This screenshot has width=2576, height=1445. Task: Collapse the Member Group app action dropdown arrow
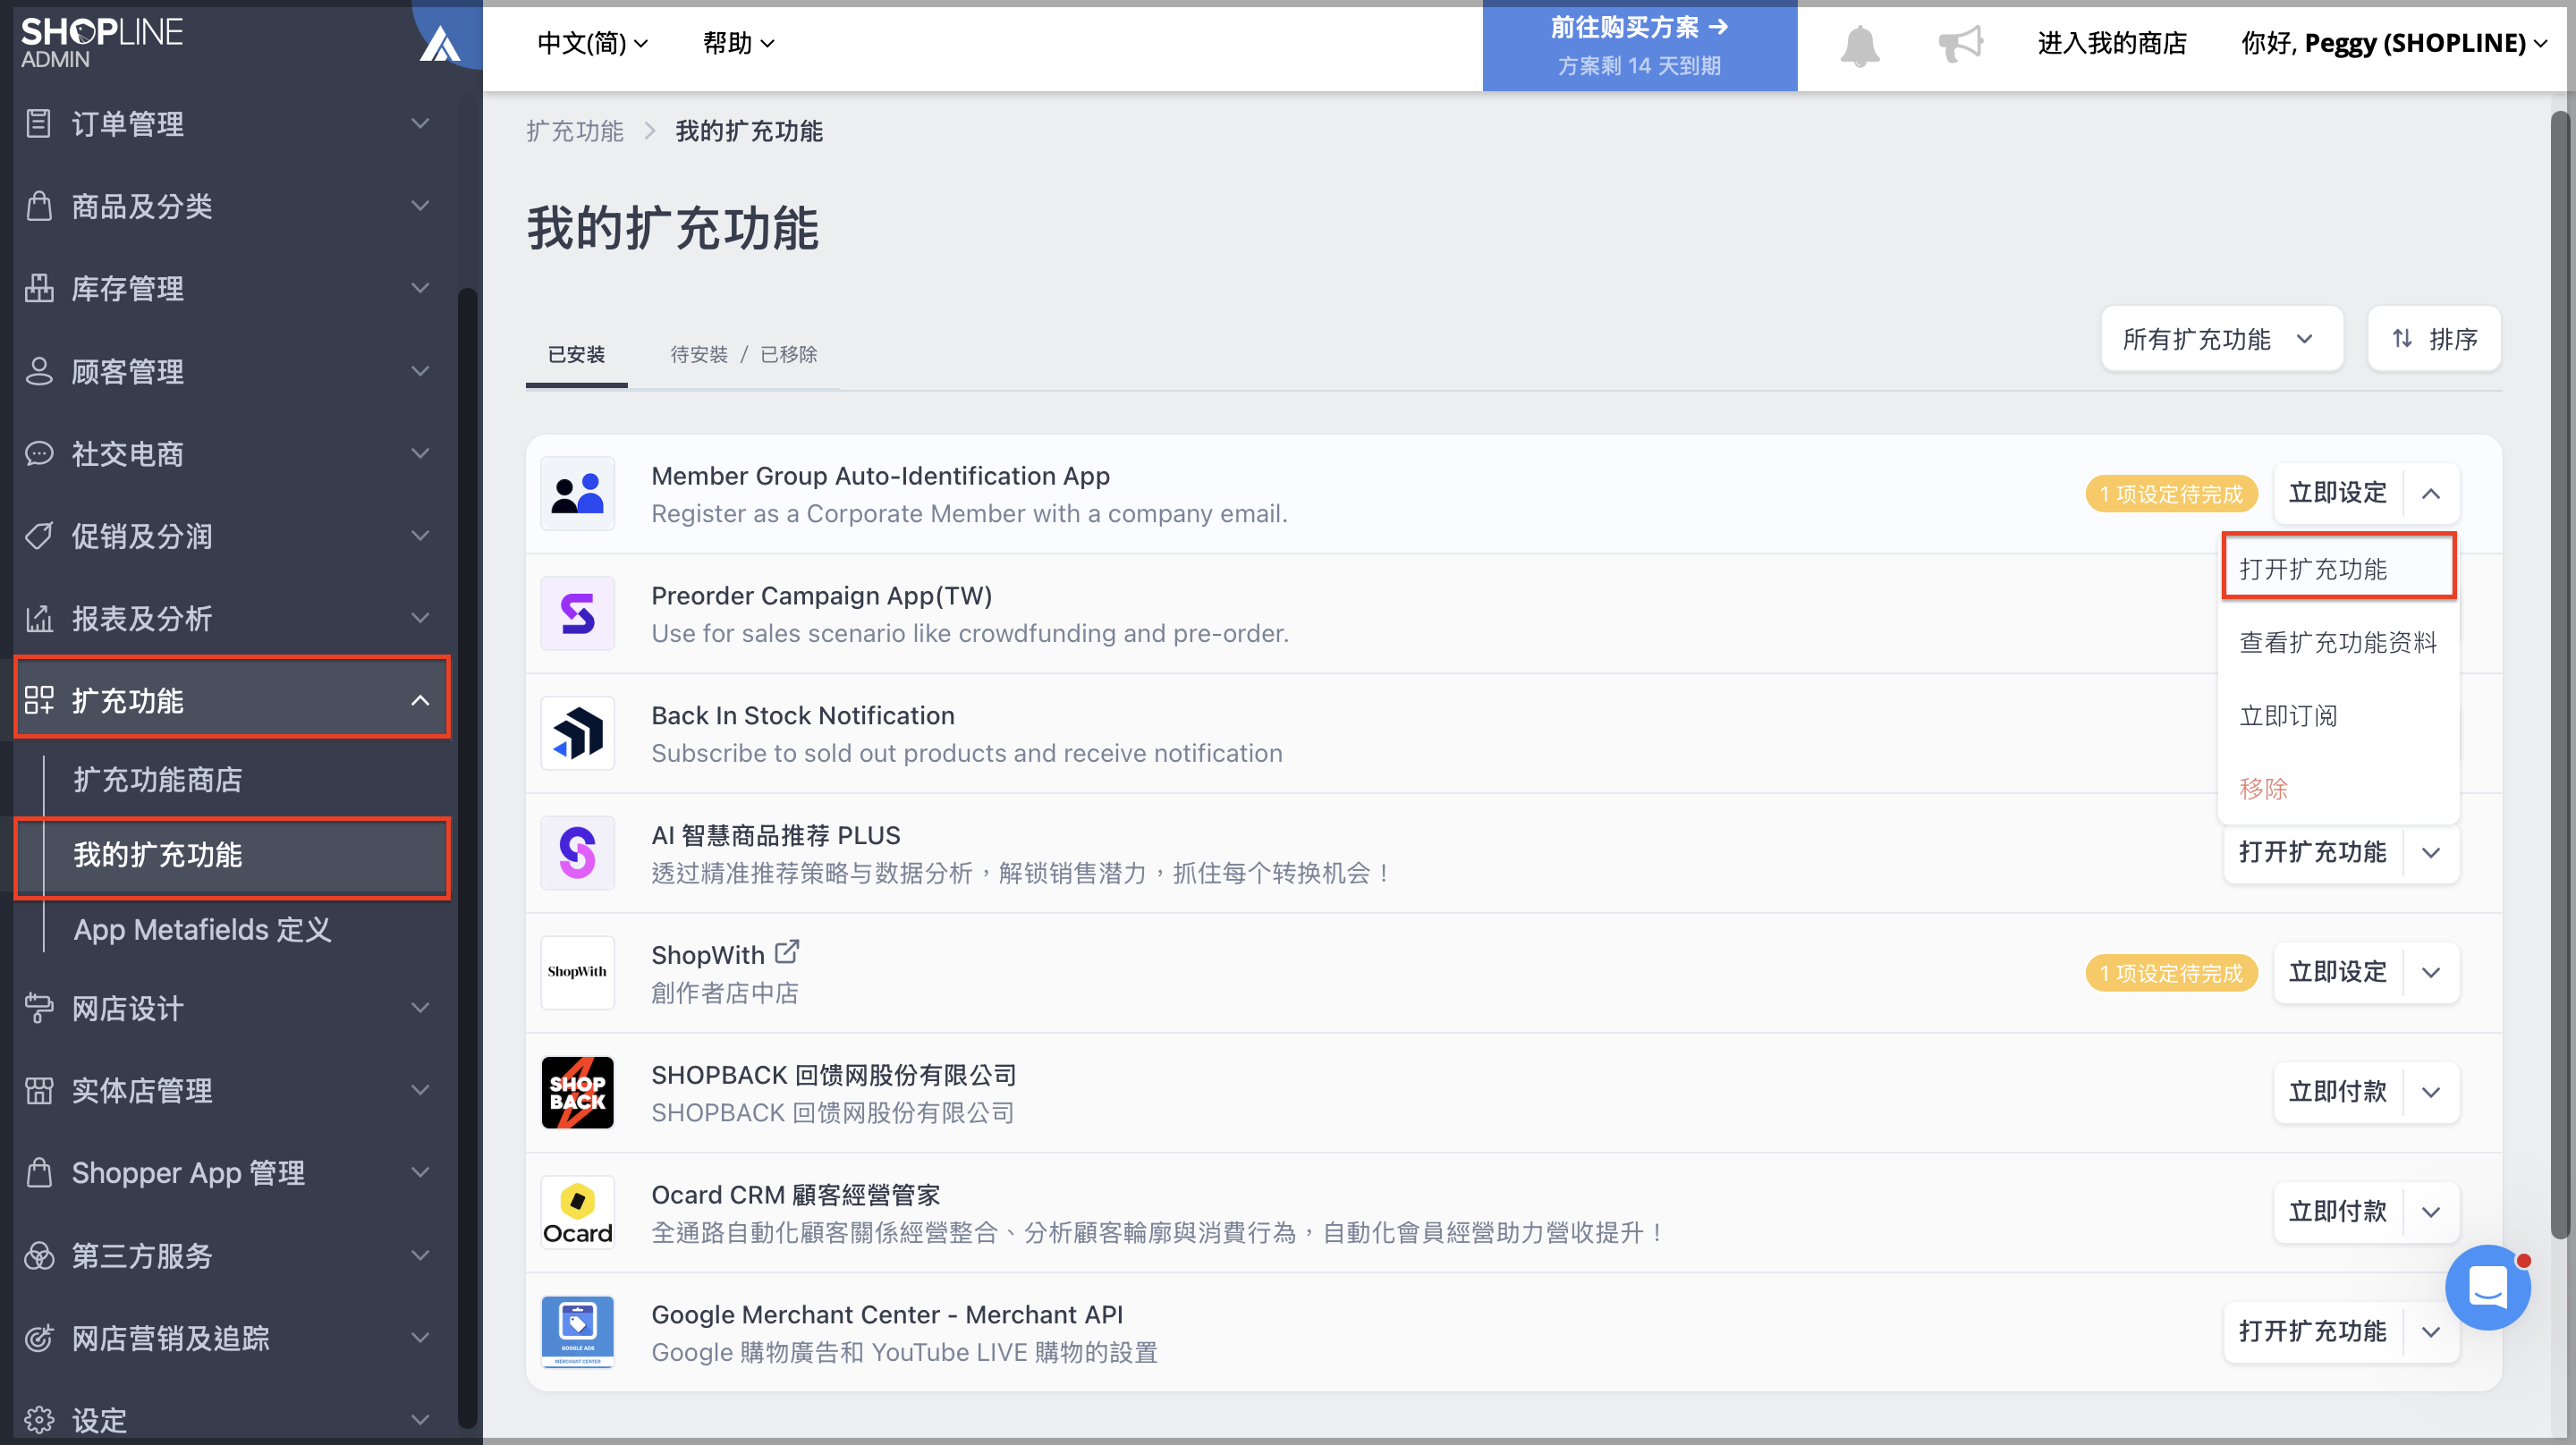click(x=2430, y=493)
